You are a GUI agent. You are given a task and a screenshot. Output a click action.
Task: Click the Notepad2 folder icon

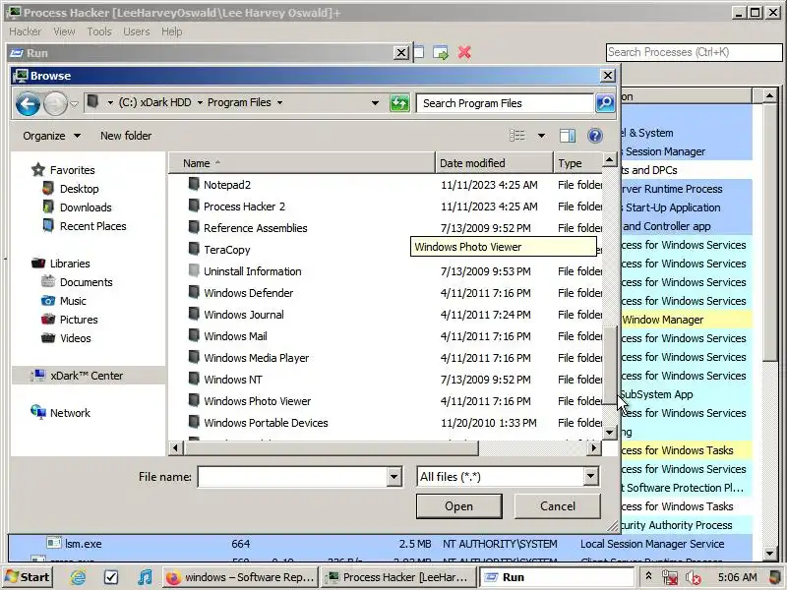194,184
